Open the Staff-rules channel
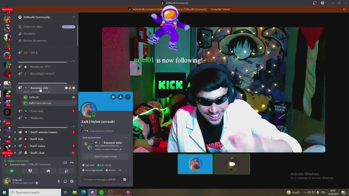 pos(47,146)
